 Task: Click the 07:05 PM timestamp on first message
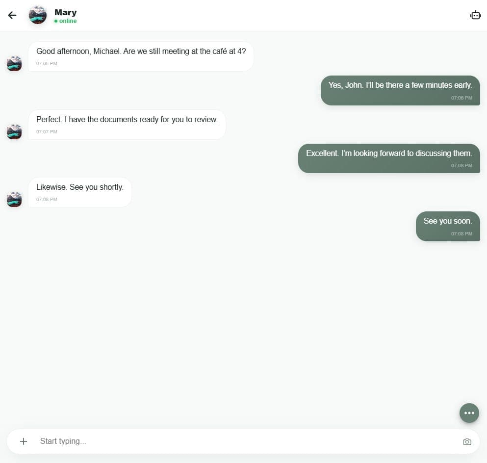47,64
